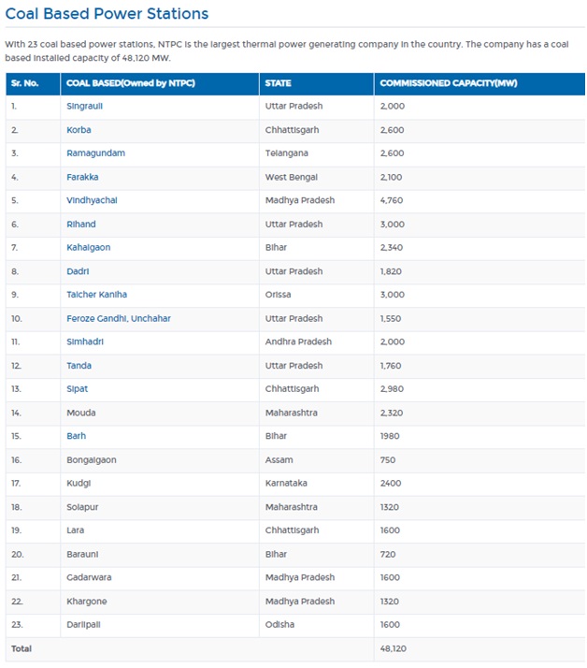Click the Barh link
This screenshot has height=668, width=587.
(x=77, y=436)
